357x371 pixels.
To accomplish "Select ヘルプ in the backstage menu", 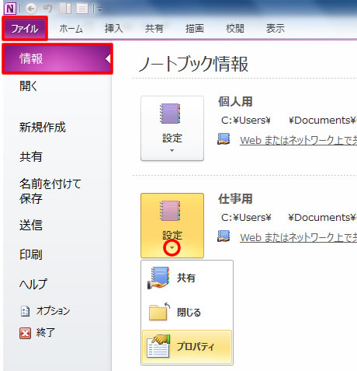I will [33, 284].
